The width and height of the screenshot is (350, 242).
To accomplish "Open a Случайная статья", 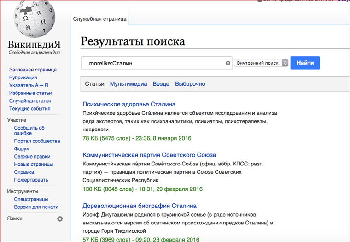I will pos(30,101).
